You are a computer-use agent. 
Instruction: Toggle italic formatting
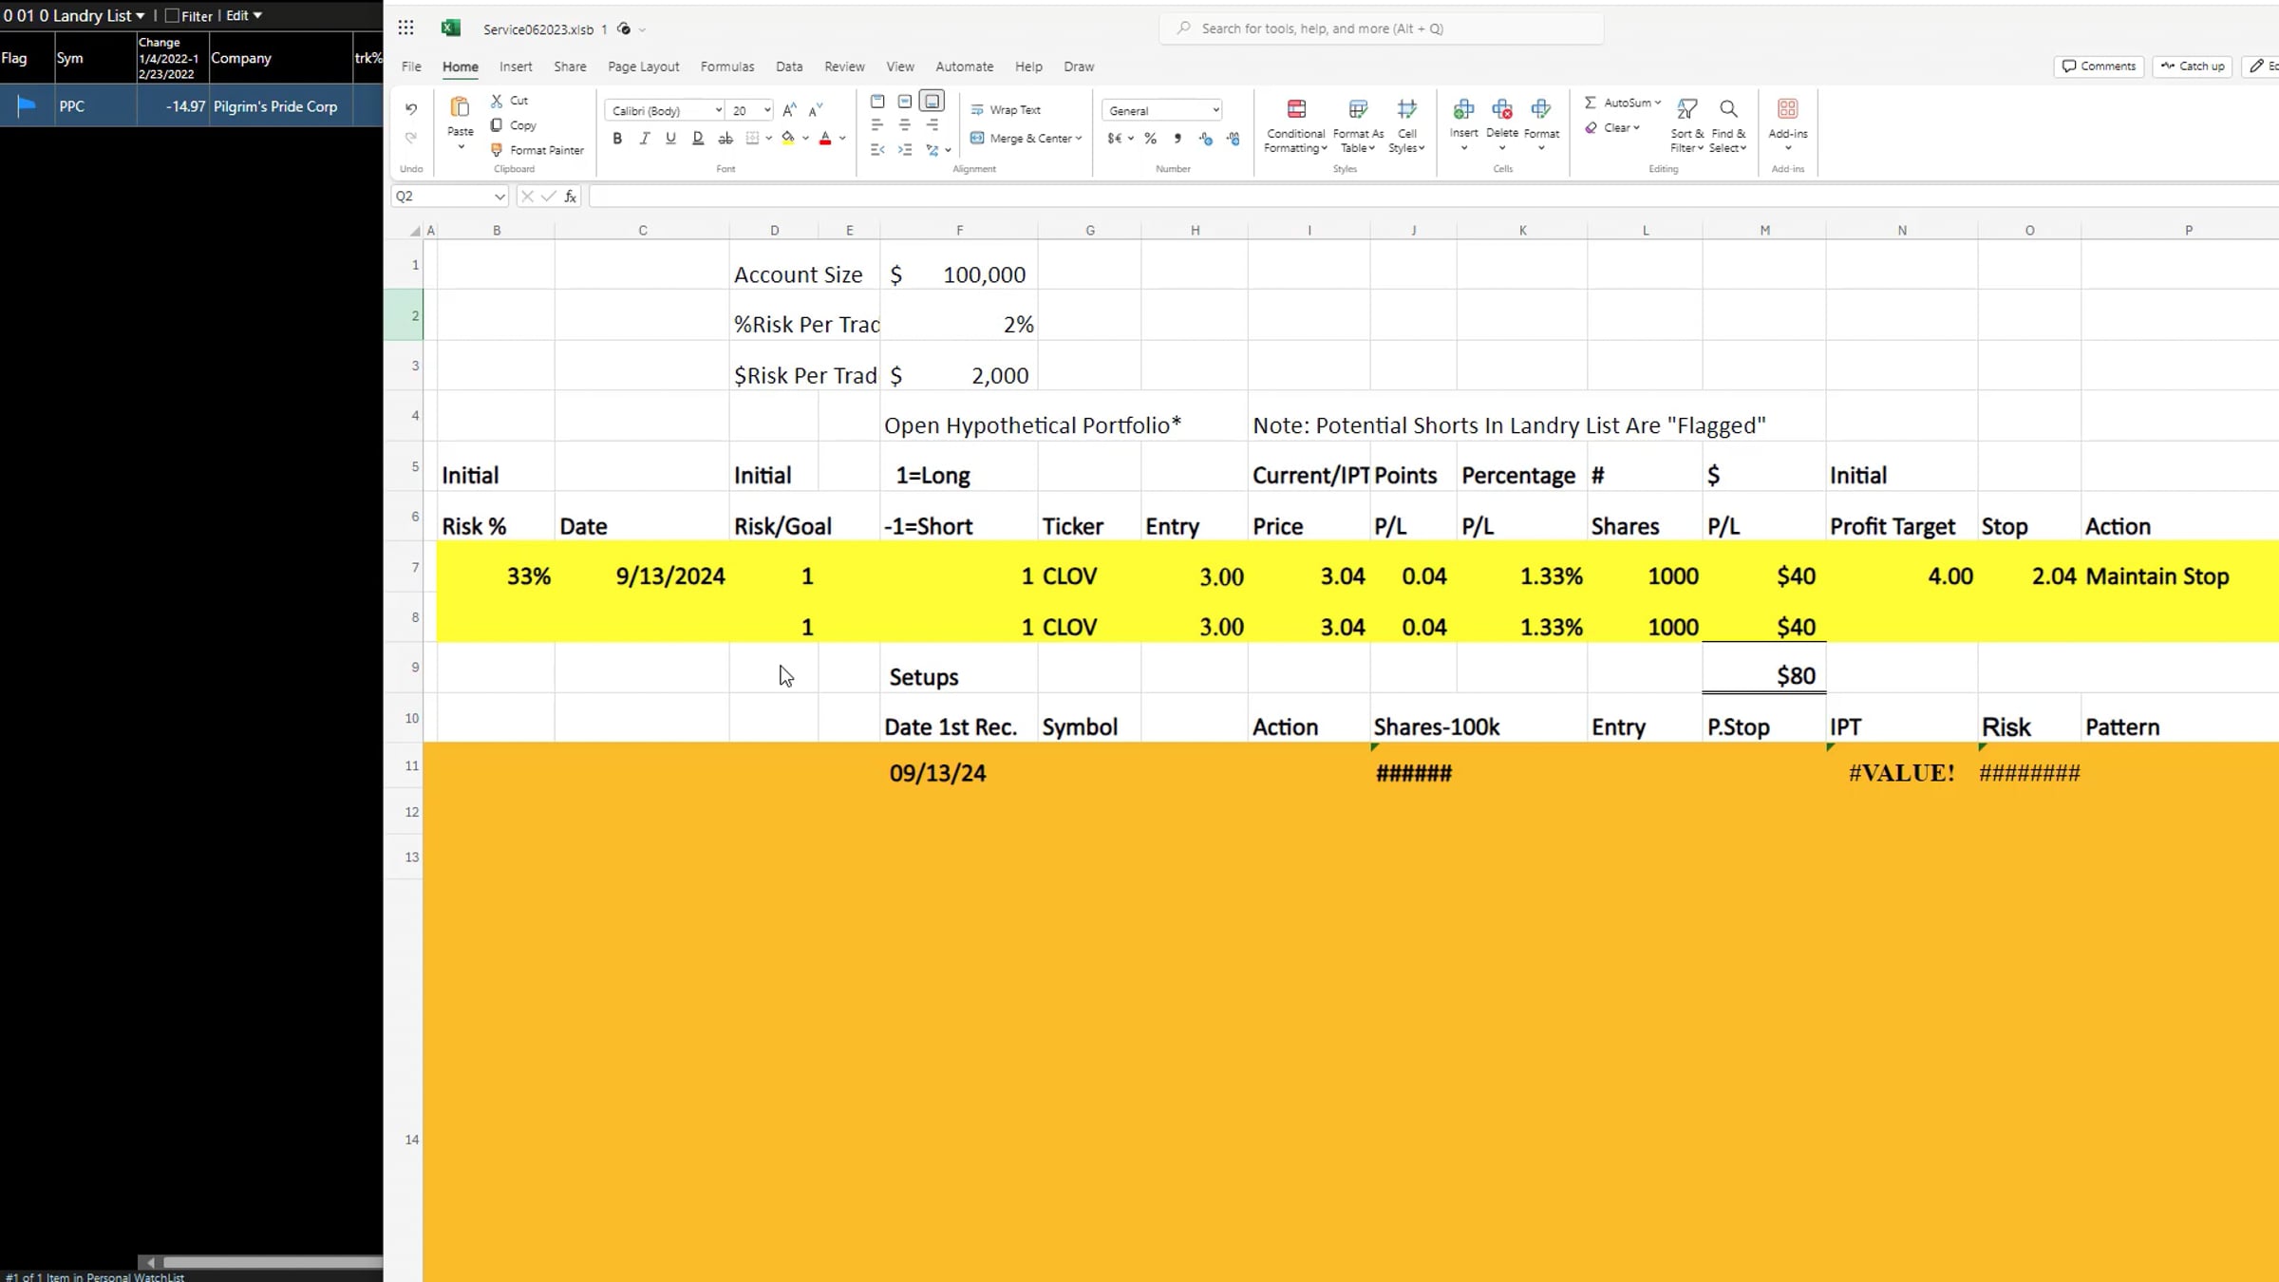tap(645, 139)
